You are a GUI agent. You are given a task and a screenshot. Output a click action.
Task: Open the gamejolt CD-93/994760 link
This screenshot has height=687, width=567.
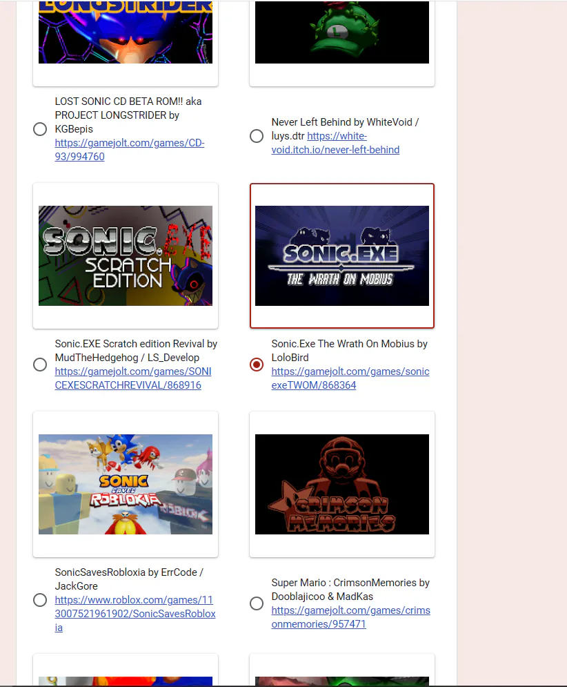click(130, 150)
